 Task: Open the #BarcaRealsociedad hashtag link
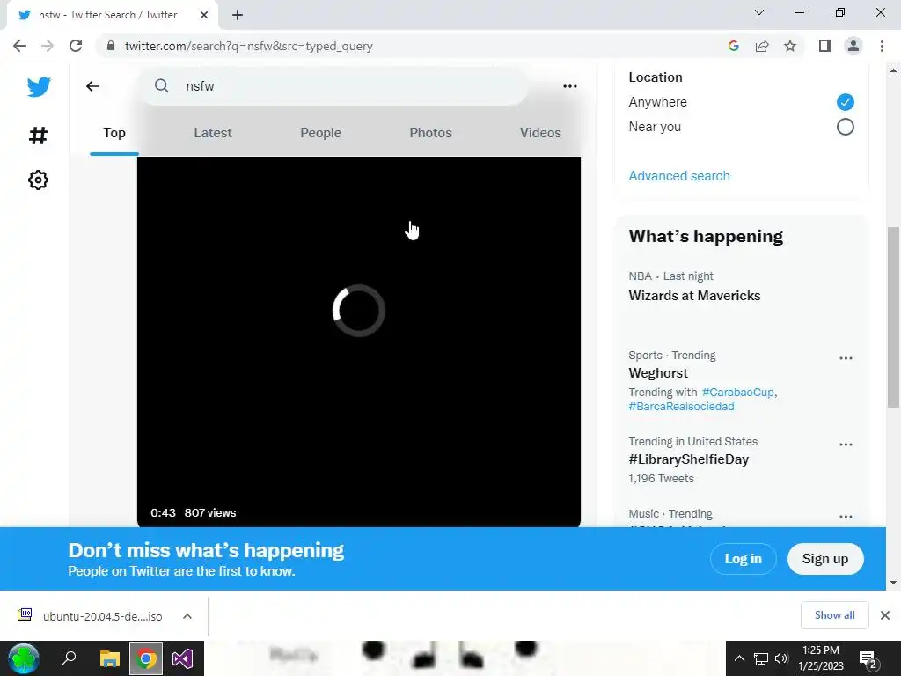pos(681,407)
